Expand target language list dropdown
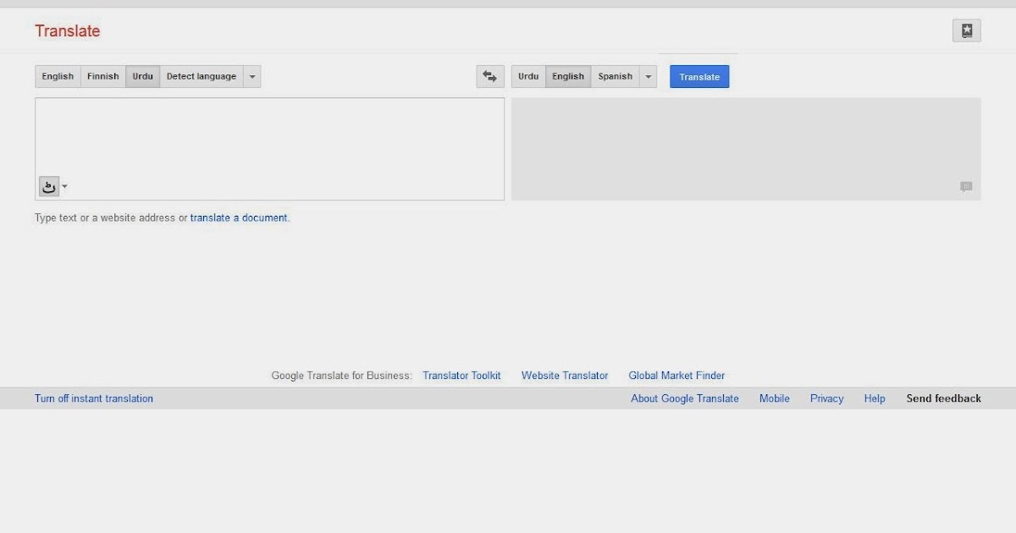 click(649, 76)
